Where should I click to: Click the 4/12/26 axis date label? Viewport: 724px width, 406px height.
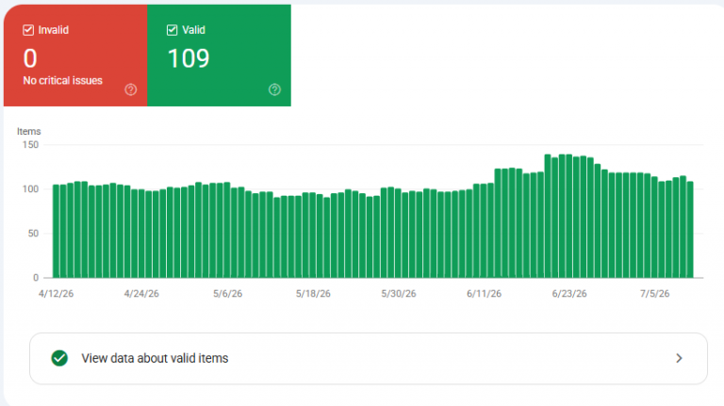(56, 294)
